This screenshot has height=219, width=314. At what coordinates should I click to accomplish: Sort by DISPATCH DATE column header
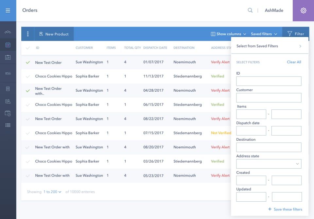pyautogui.click(x=155, y=48)
